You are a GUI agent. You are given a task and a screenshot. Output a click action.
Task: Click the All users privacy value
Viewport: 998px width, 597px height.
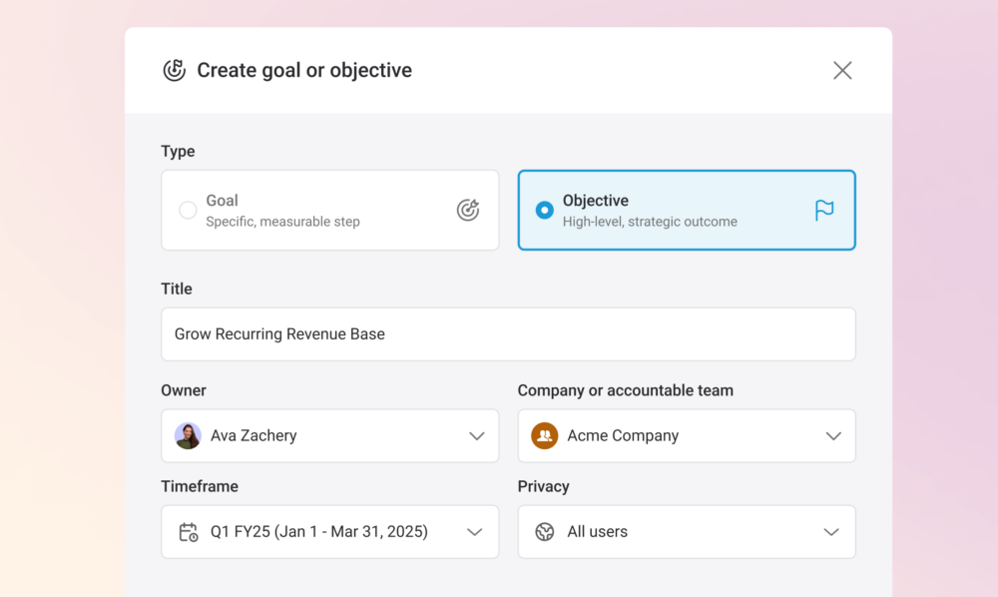tap(597, 531)
